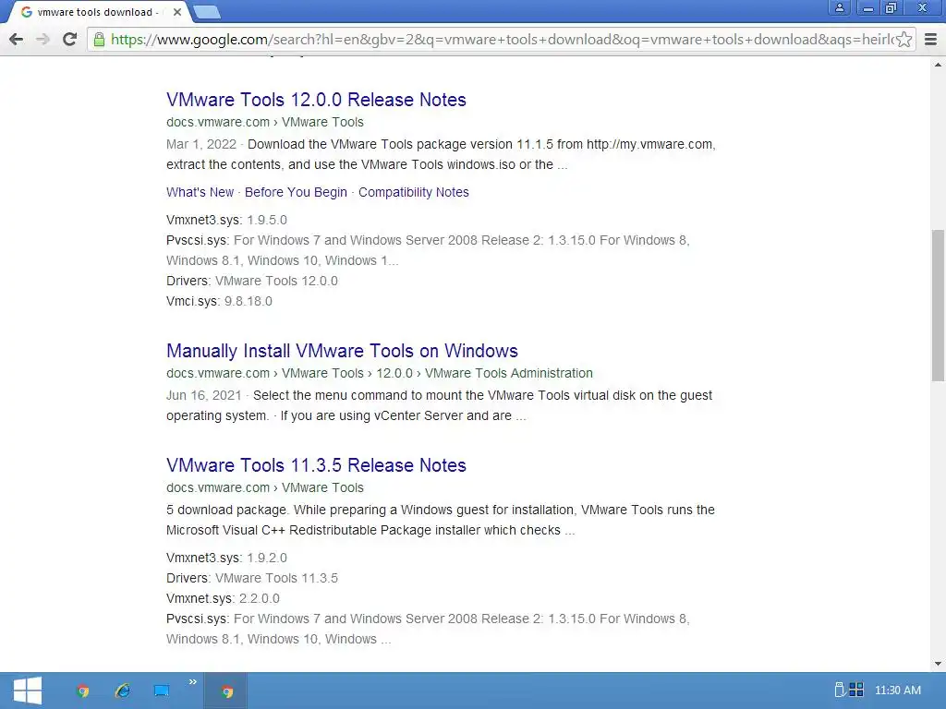The height and width of the screenshot is (709, 946).
Task: Click the vertical scrollbar thumb
Action: click(x=938, y=306)
